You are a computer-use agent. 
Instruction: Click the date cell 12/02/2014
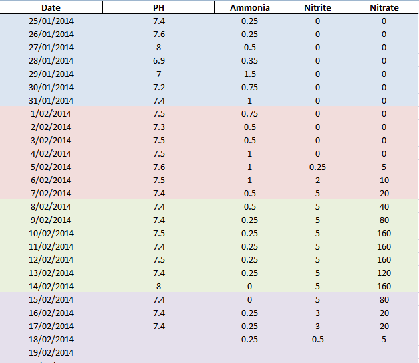tap(51, 259)
